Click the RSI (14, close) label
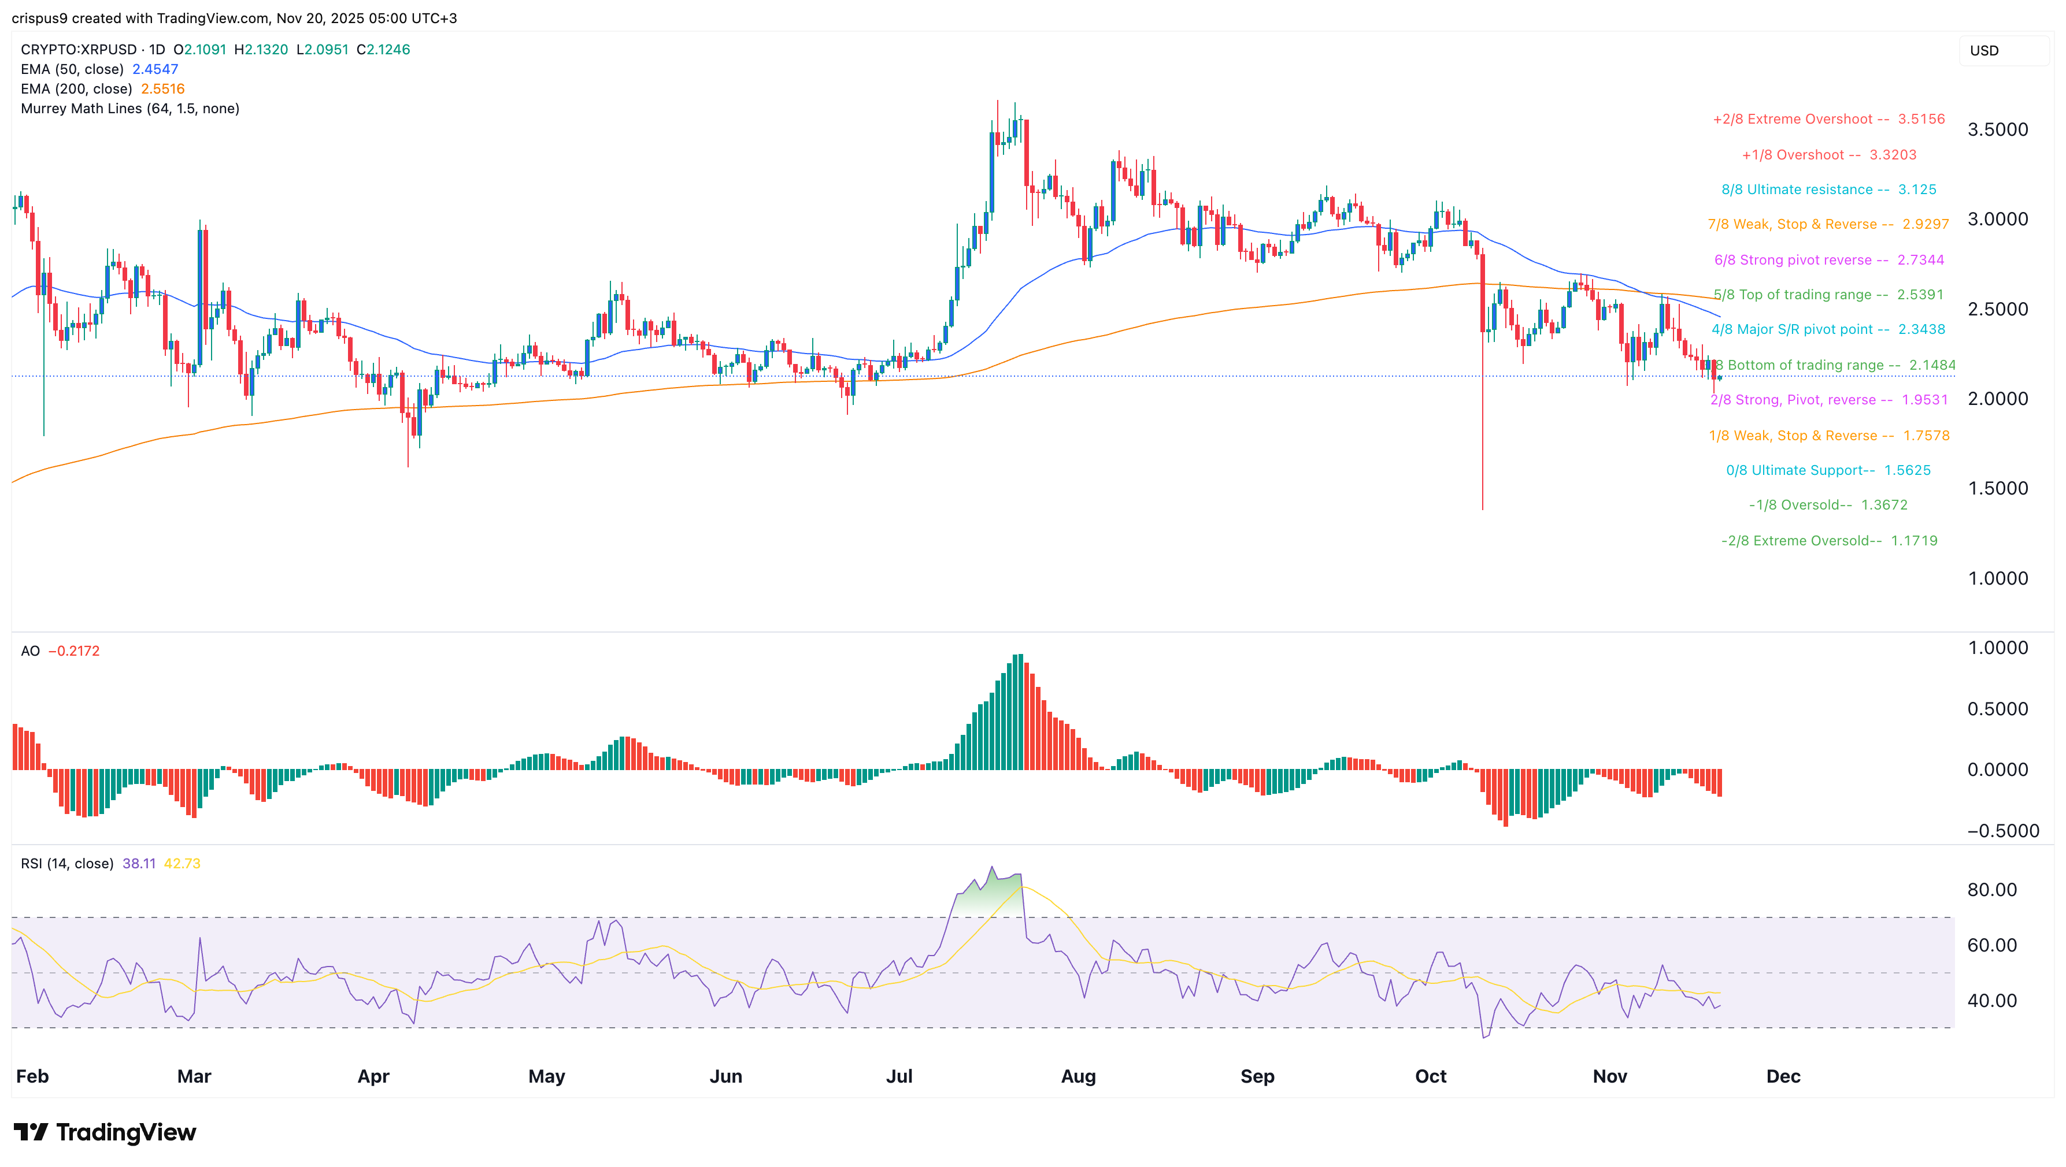The width and height of the screenshot is (2066, 1167). point(66,863)
